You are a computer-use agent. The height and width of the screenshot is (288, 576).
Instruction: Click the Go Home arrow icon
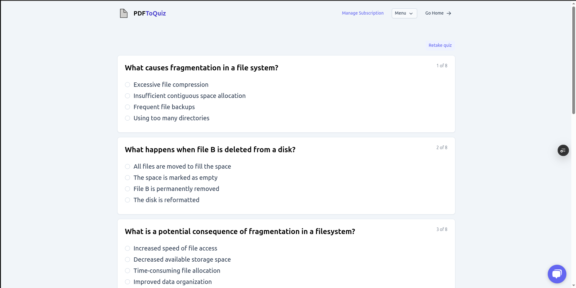[x=449, y=13]
